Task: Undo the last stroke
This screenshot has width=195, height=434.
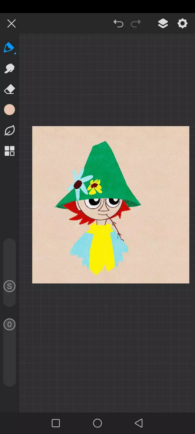Action: pyautogui.click(x=118, y=24)
